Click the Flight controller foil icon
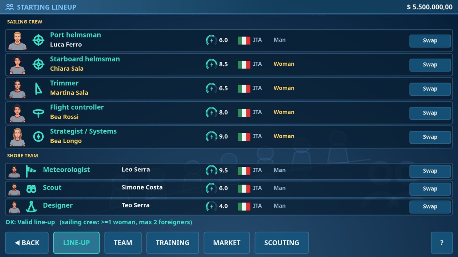This screenshot has height=257, width=458. pos(38,112)
